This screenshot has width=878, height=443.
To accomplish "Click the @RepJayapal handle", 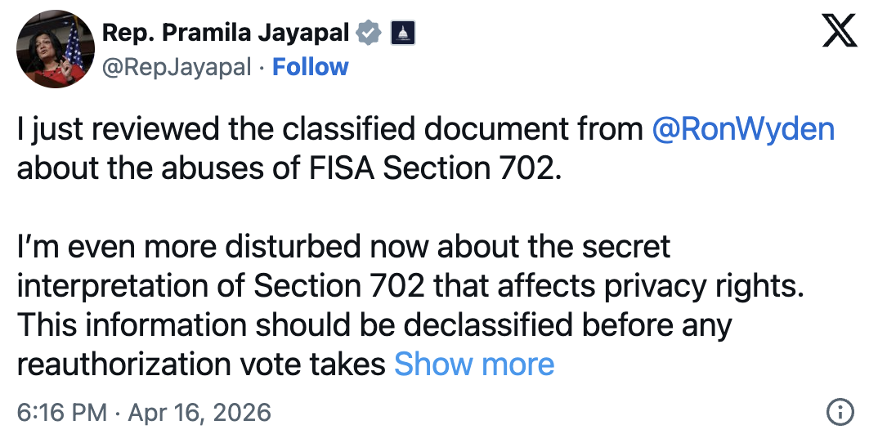I will coord(176,67).
